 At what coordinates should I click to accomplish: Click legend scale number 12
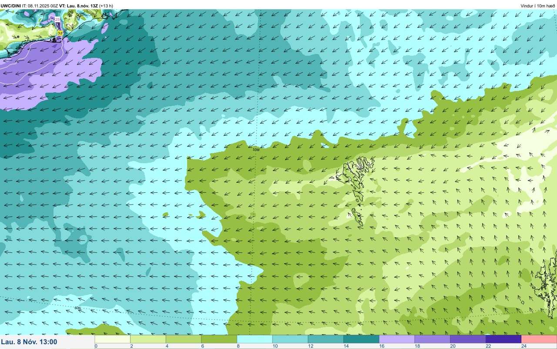point(310,346)
